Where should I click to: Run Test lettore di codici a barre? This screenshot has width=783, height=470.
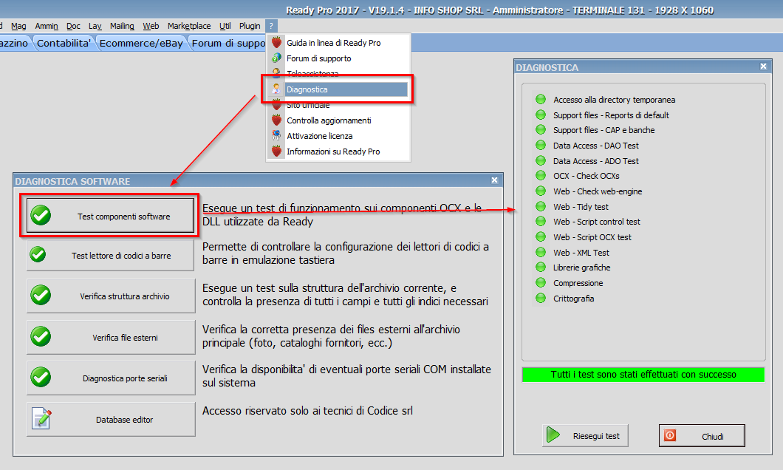click(x=110, y=255)
